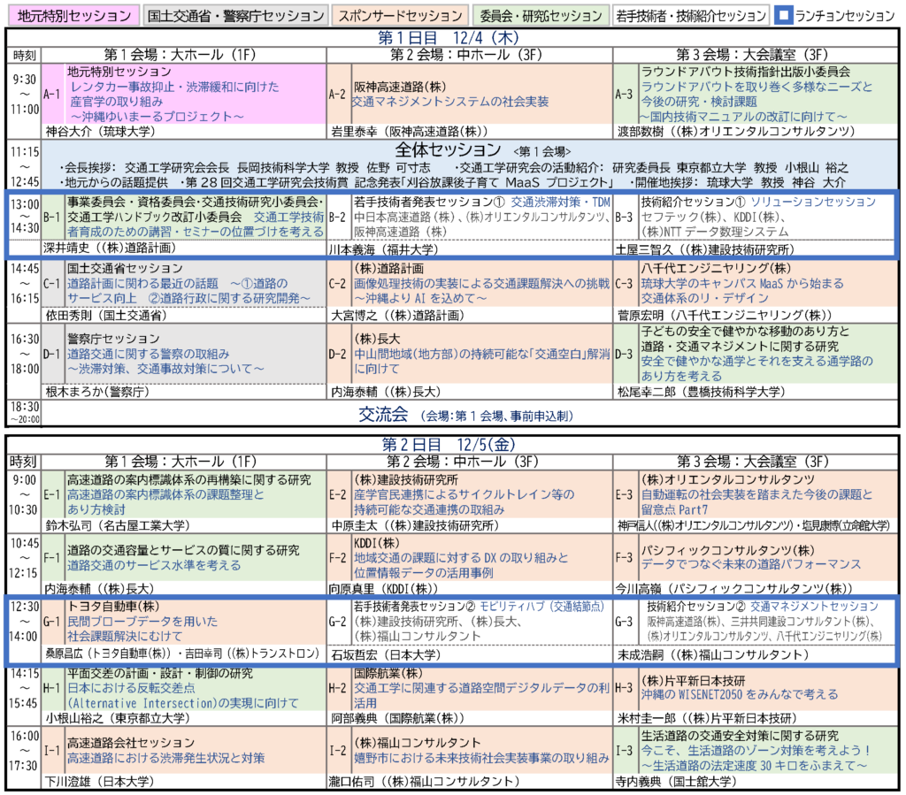906x795 pixels.
Task: Open the 第1日目 12/4(木) heading
Action: pyautogui.click(x=453, y=38)
